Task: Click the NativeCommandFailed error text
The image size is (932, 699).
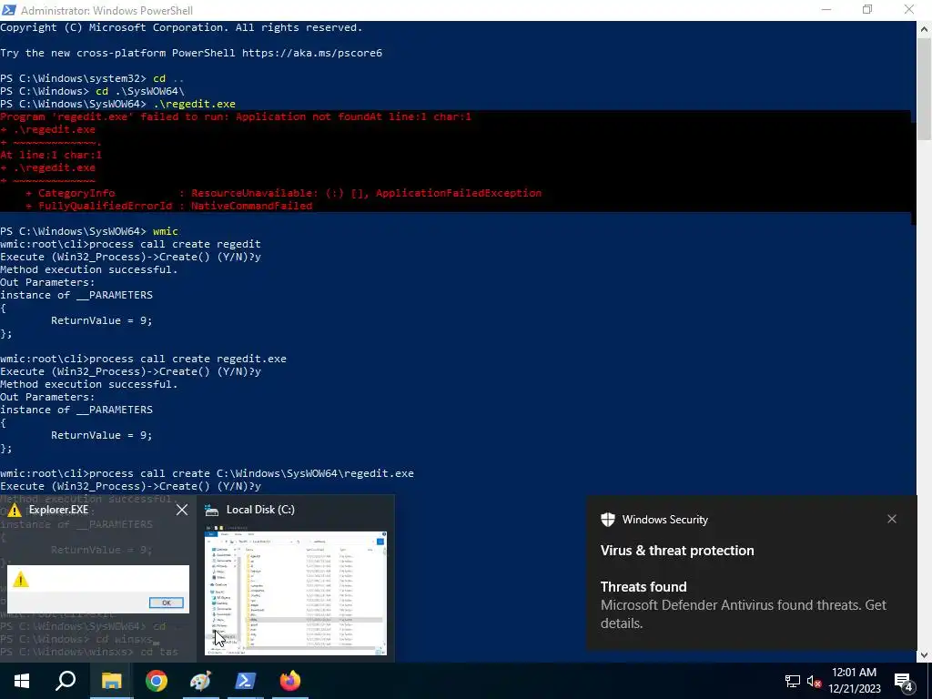Action: 251,206
